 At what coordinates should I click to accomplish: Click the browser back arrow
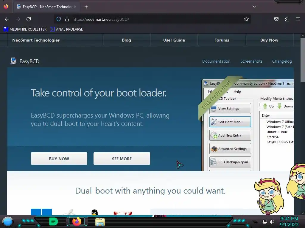click(7, 19)
